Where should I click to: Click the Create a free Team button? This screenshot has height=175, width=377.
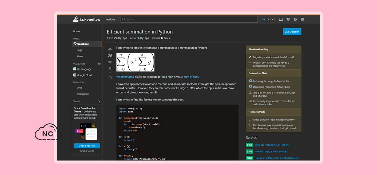pyautogui.click(x=87, y=146)
